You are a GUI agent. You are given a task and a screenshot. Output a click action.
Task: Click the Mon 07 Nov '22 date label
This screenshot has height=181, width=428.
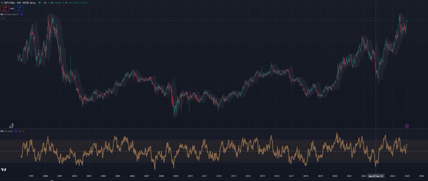[376, 176]
